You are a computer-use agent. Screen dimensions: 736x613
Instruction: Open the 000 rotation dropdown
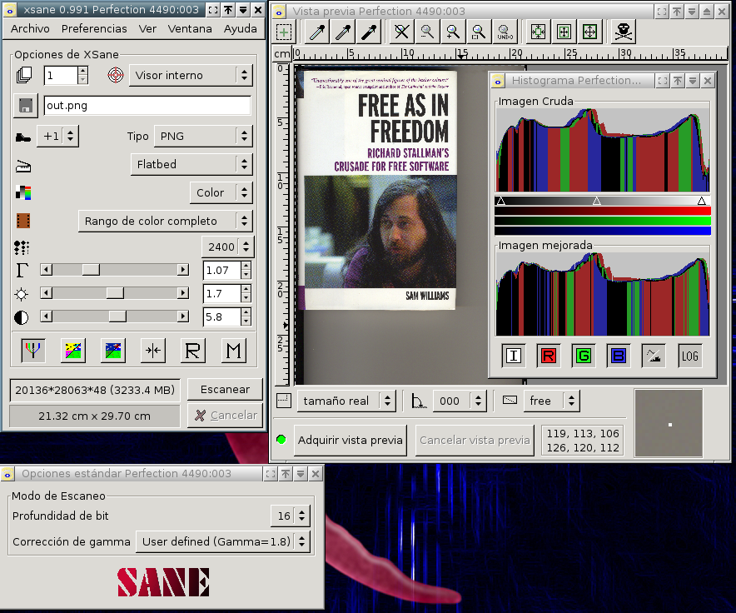tap(460, 401)
